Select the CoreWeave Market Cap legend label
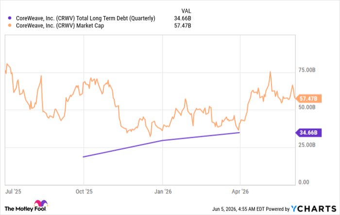The height and width of the screenshot is (215, 340). [60, 26]
